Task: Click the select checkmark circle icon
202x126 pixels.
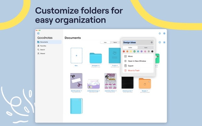Action: point(160,42)
